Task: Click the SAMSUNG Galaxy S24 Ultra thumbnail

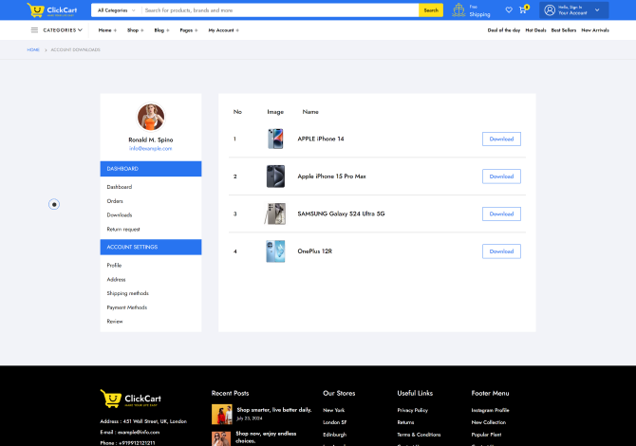Action: point(275,214)
